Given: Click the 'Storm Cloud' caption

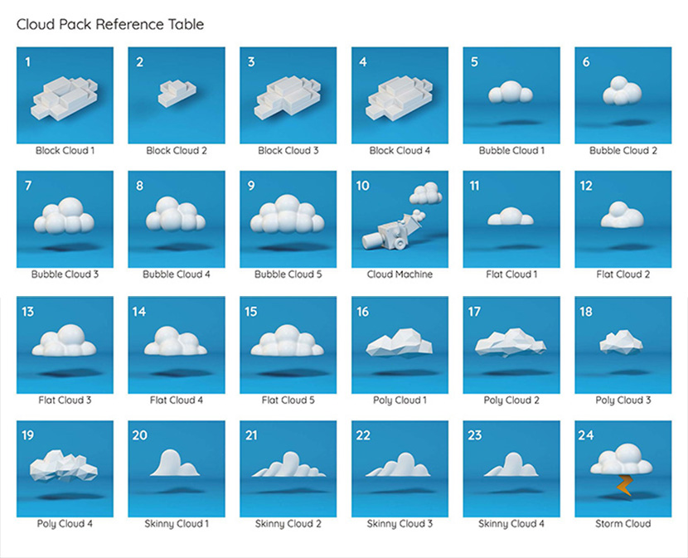Looking at the screenshot, I should click(623, 524).
